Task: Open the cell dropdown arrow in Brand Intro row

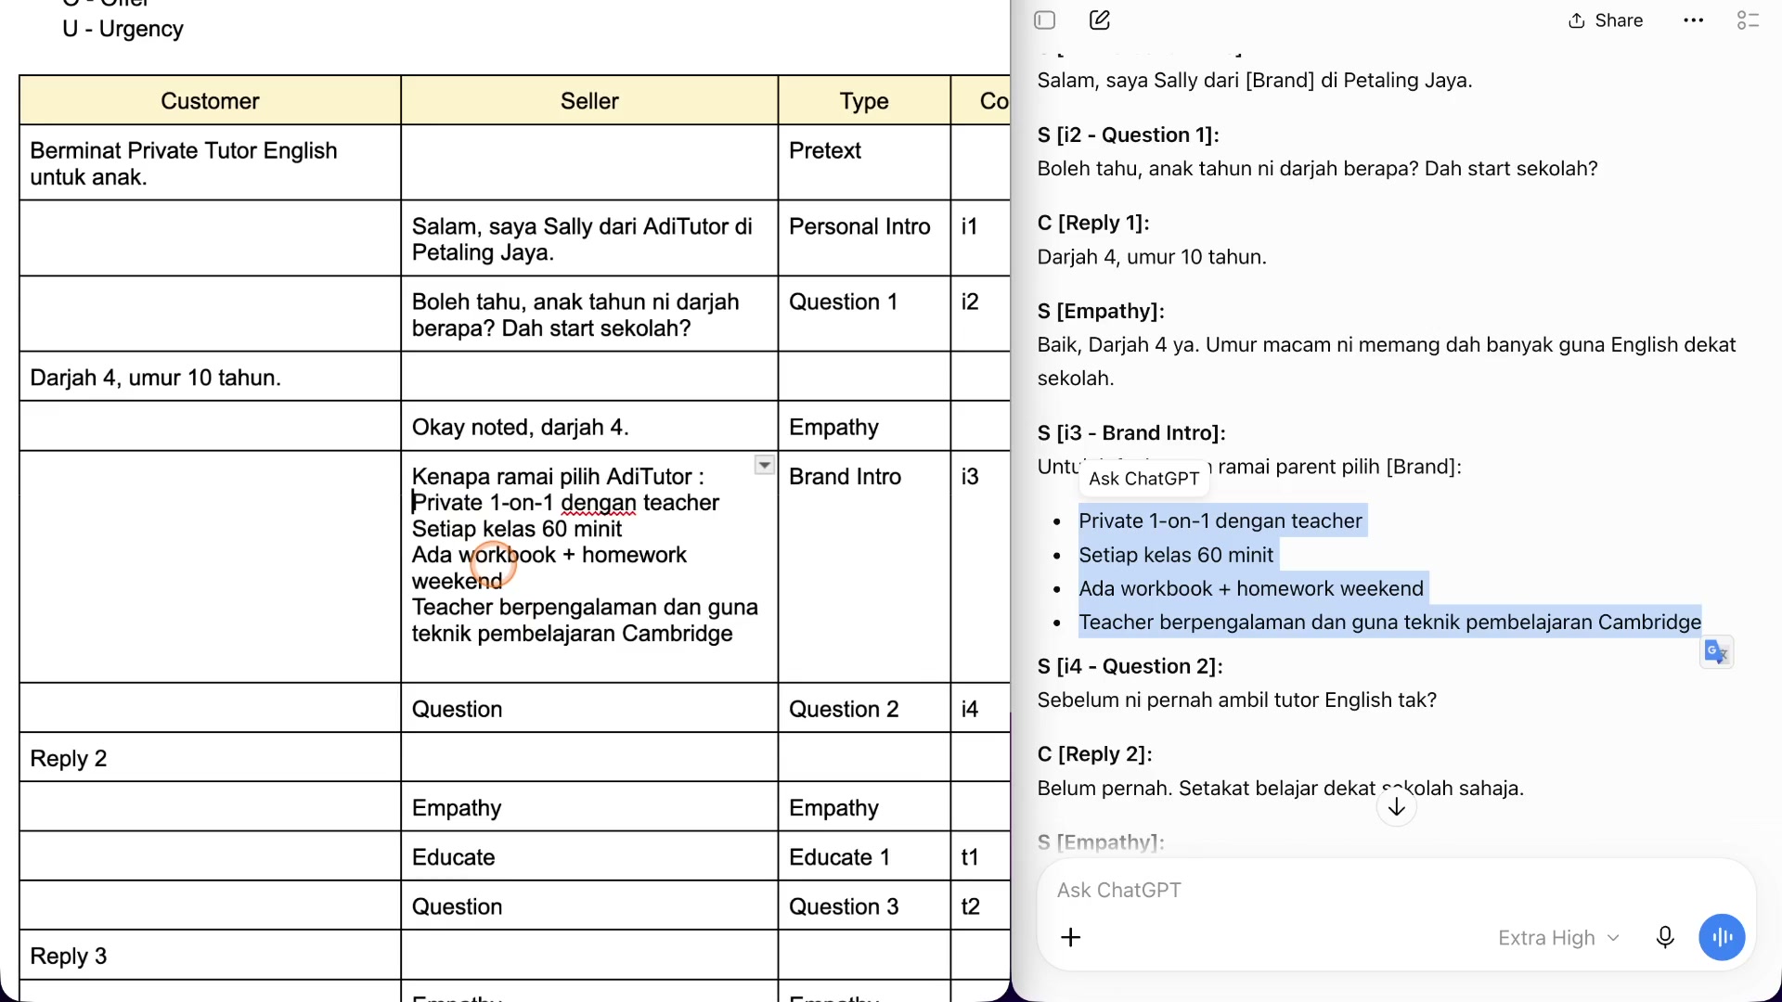Action: click(764, 465)
